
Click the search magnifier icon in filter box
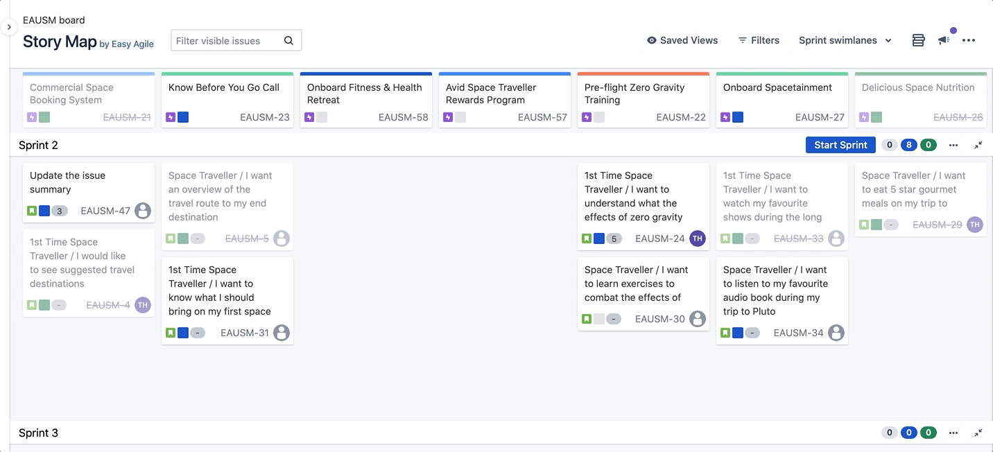point(288,41)
